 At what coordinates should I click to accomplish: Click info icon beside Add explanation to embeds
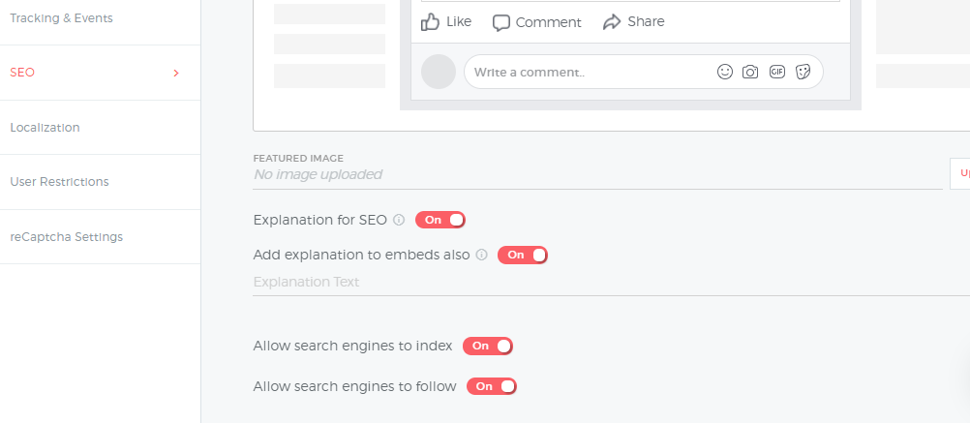click(x=482, y=255)
